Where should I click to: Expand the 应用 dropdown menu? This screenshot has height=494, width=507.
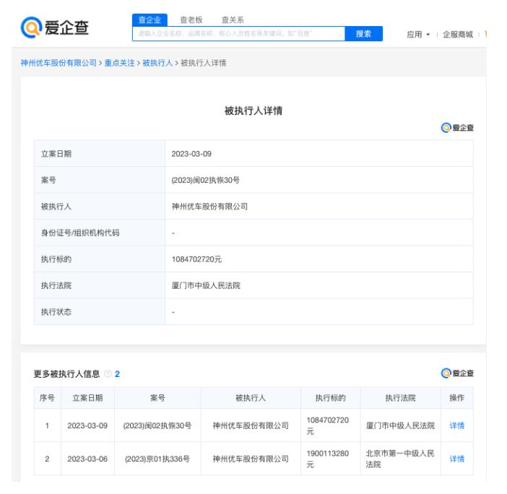click(x=418, y=35)
